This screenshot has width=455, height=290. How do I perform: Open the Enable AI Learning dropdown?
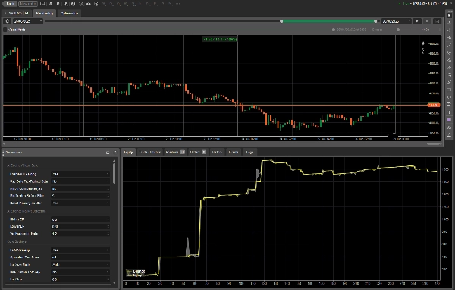pyautogui.click(x=80, y=174)
